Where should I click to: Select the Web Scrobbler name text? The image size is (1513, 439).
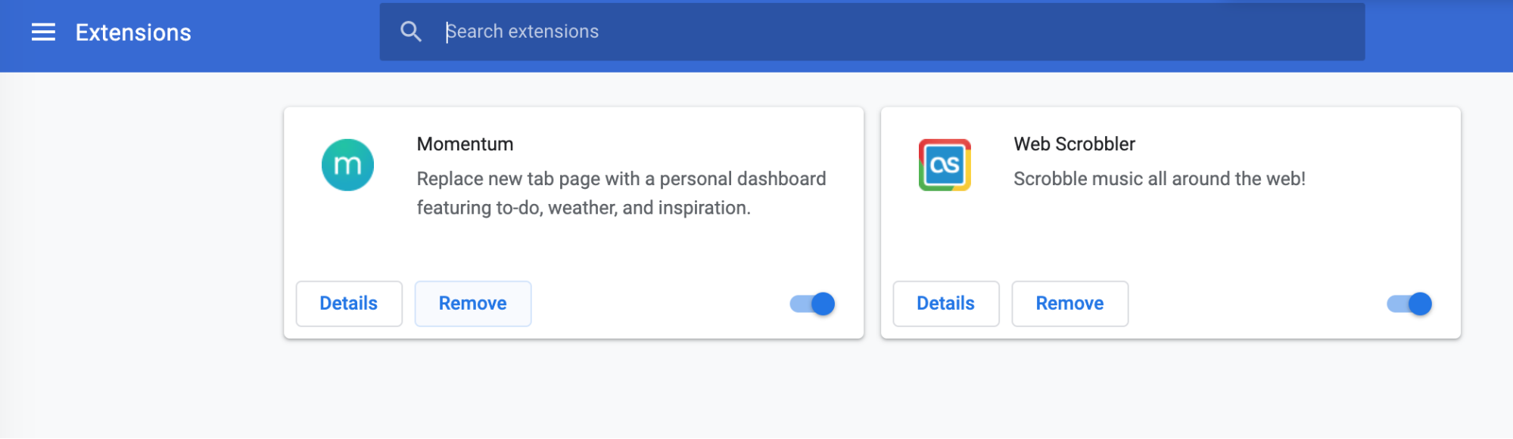[x=1075, y=144]
